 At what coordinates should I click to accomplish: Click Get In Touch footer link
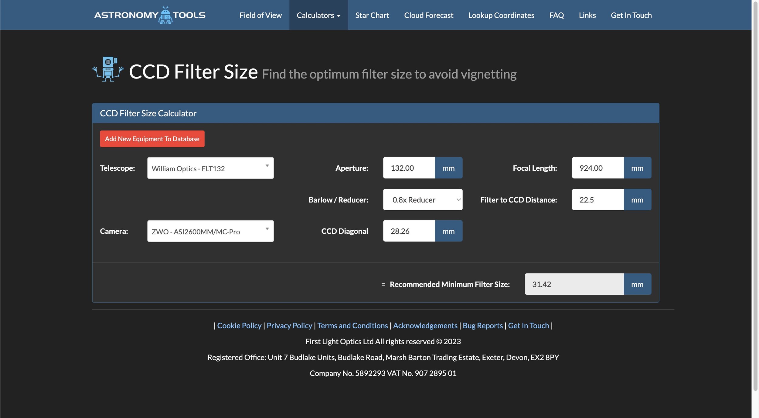click(x=529, y=326)
